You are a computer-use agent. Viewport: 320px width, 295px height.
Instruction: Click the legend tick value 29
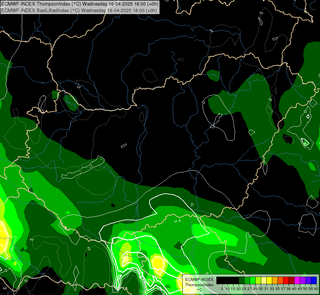click(x=255, y=289)
